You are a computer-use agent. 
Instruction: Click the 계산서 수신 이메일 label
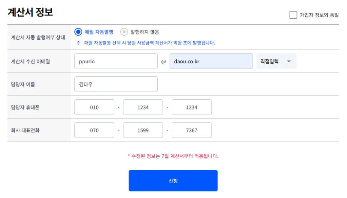31,61
